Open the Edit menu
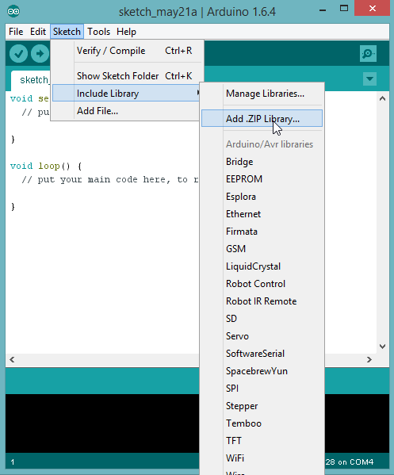The height and width of the screenshot is (475, 394). coord(38,32)
